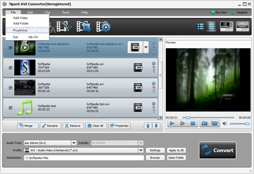The width and height of the screenshot is (254, 174).
Task: Expand format dropdown for Softpedia test slideshow
Action: pos(146,47)
